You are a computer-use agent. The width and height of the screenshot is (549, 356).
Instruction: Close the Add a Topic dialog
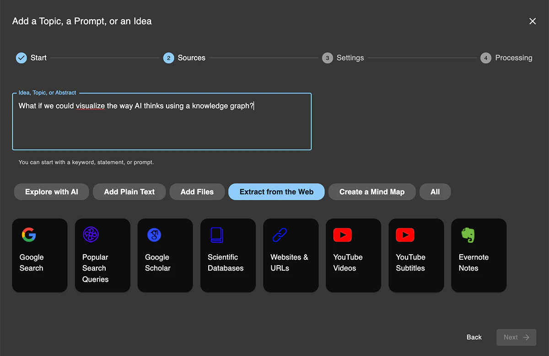533,21
